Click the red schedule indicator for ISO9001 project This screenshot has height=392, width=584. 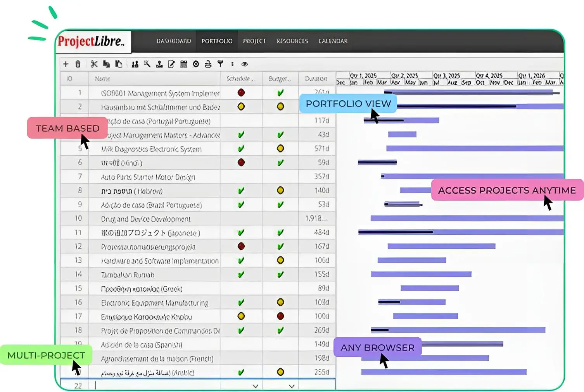click(x=241, y=92)
